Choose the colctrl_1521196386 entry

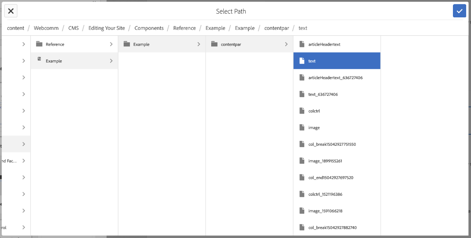pos(325,194)
